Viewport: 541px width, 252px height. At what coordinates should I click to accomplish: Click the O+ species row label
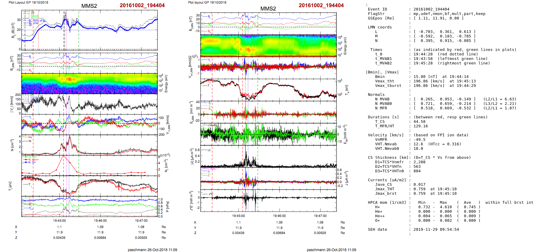tap(377, 221)
